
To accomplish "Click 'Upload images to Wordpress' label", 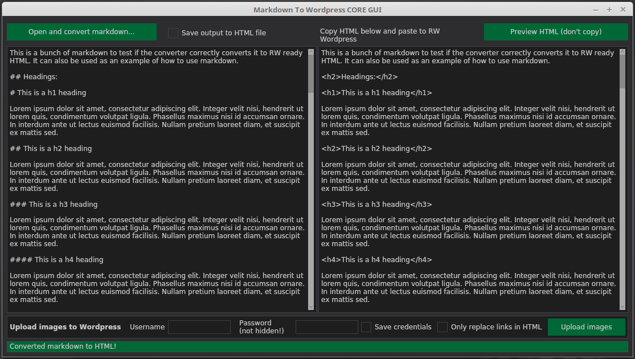I will click(x=65, y=327).
